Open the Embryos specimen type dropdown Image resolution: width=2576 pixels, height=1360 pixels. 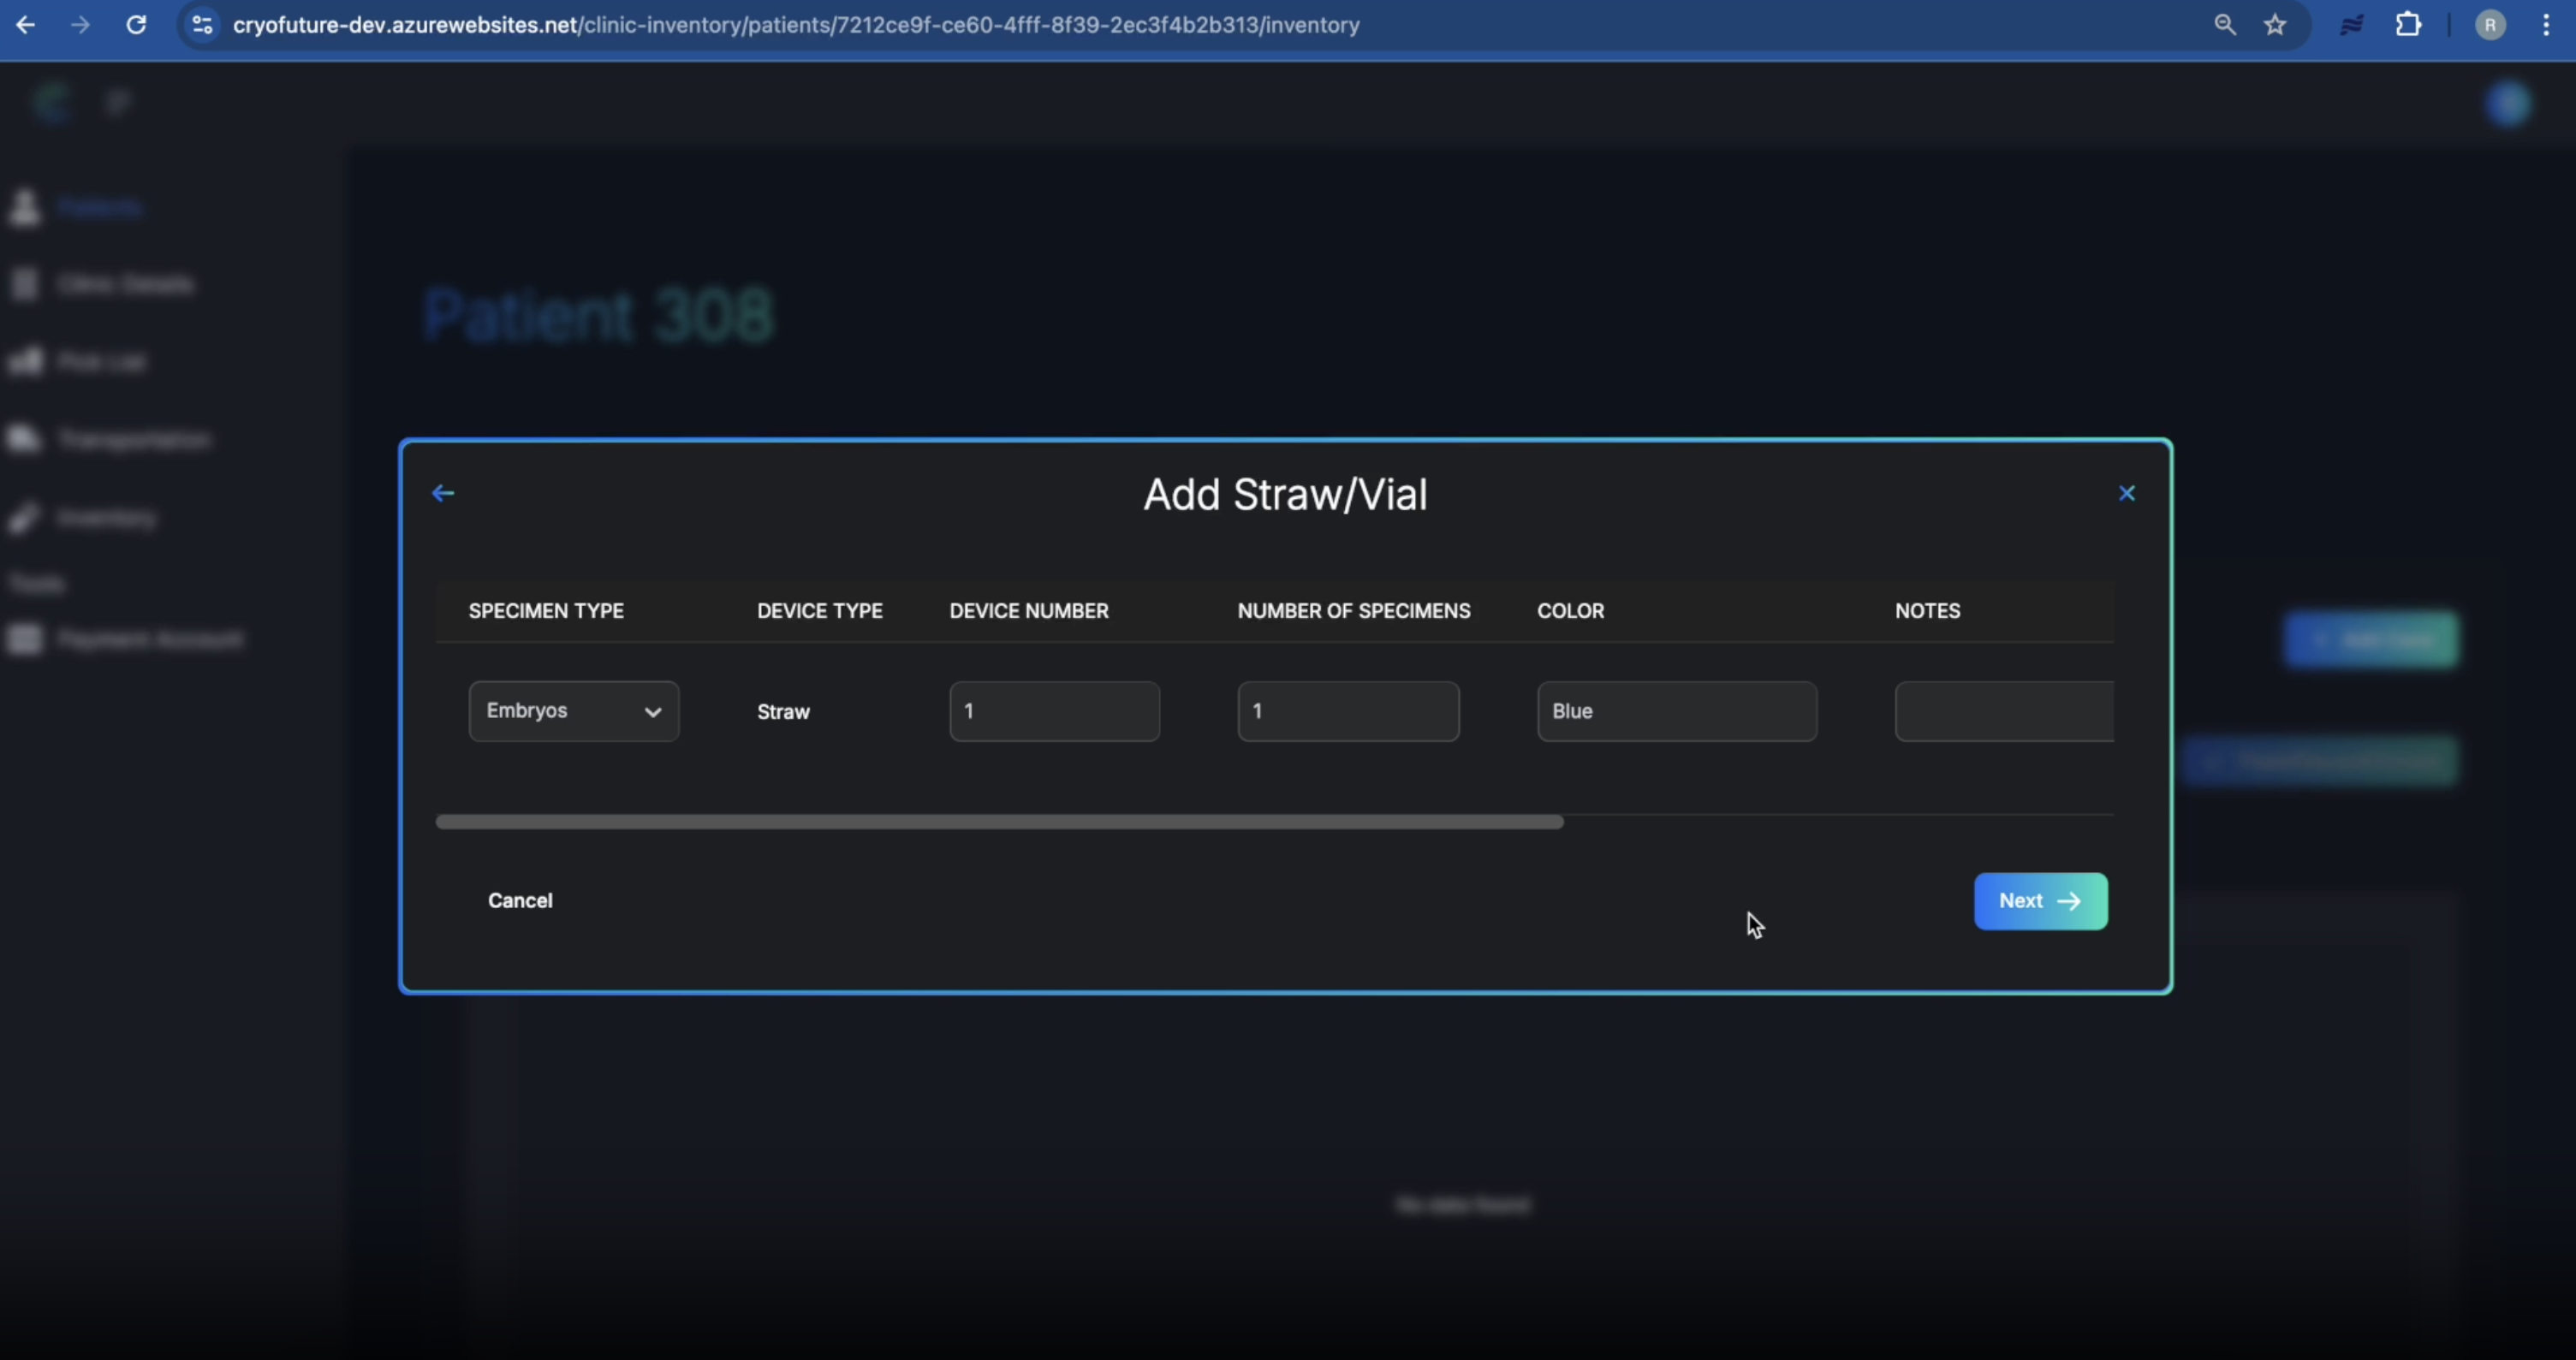(x=573, y=711)
